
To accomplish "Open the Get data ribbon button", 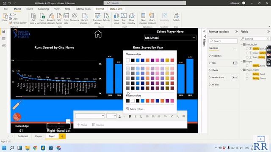I will [33, 18].
